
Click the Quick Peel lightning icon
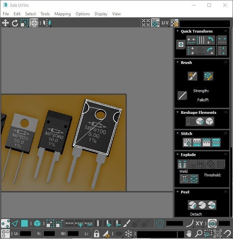(x=193, y=205)
